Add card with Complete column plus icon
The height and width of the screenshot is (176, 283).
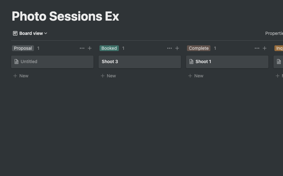click(265, 48)
